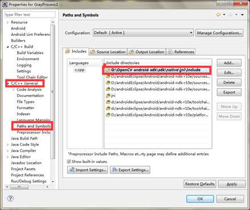Switch to the Includes tab

76,51
